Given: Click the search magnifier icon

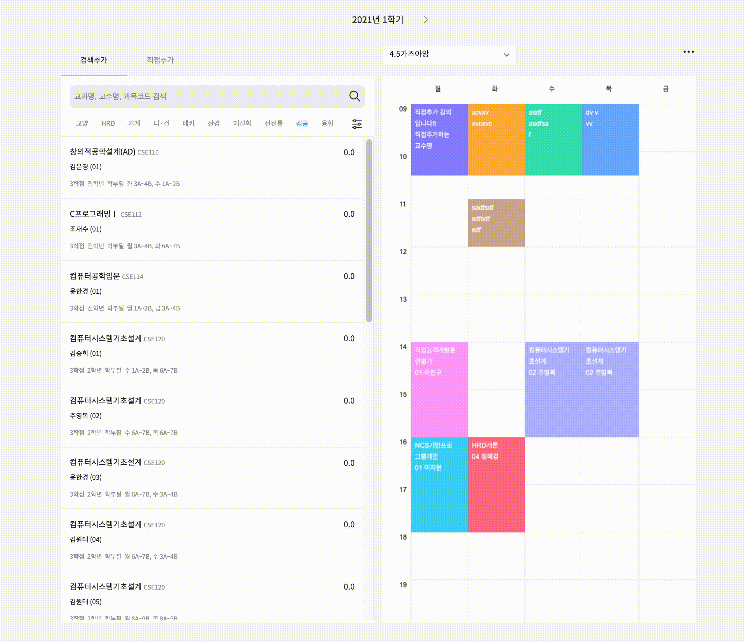Looking at the screenshot, I should [355, 96].
